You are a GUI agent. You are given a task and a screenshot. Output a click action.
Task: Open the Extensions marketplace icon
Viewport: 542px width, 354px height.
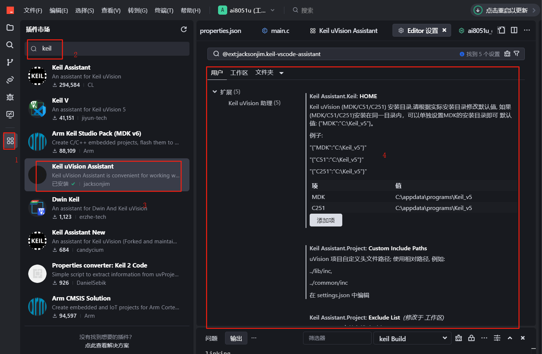coord(10,141)
